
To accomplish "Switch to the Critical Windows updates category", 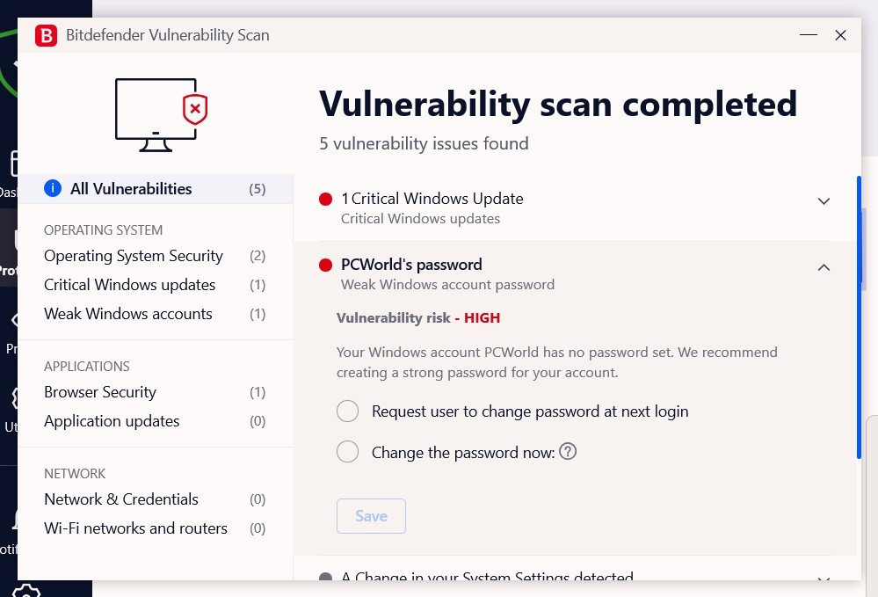I will click(129, 285).
